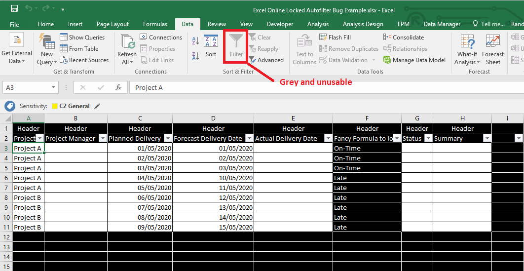Click the greyed-out Filter funnel button
This screenshot has height=271, width=524.
[236, 46]
